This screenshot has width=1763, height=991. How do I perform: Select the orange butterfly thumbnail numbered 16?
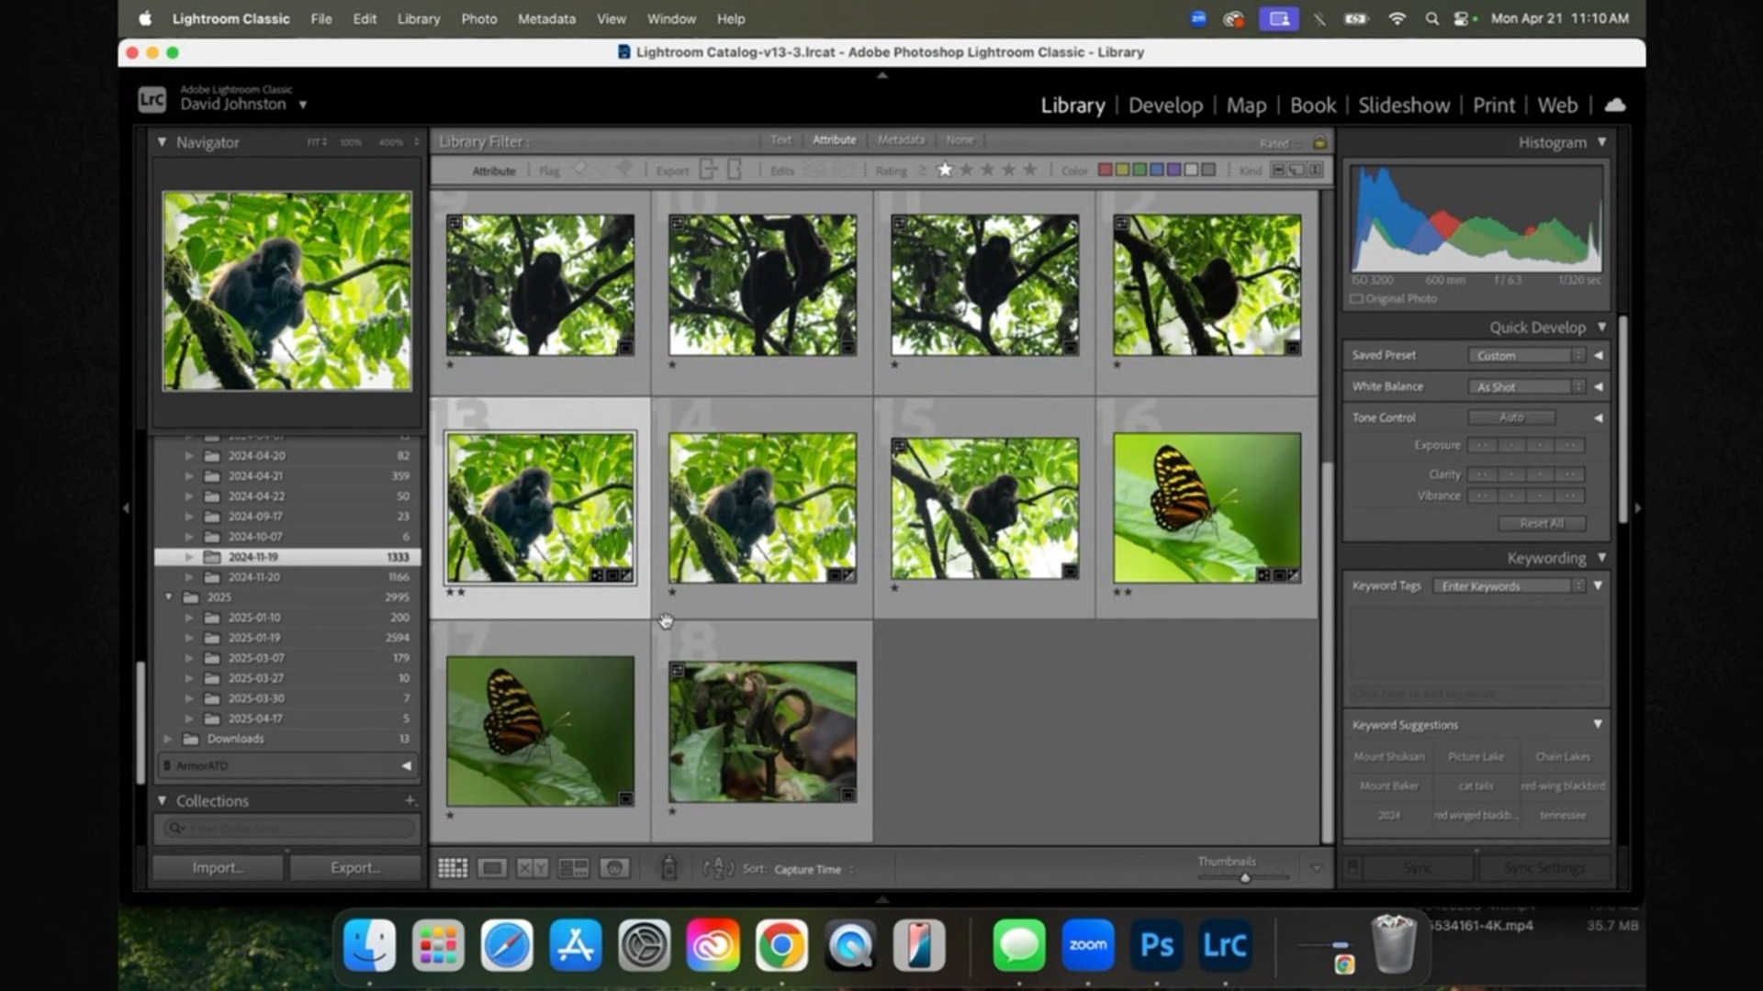click(x=1207, y=507)
